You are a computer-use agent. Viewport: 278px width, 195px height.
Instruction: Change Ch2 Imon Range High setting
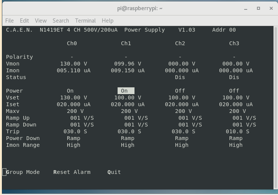181,145
